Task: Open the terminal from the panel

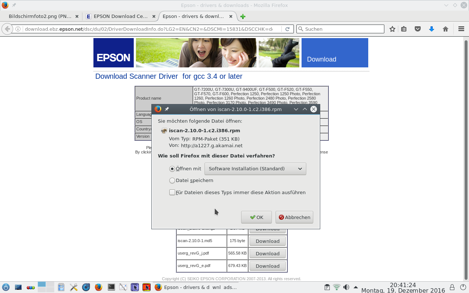Action: pos(111,287)
